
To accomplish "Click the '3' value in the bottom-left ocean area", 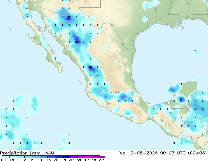I will (x=27, y=143).
